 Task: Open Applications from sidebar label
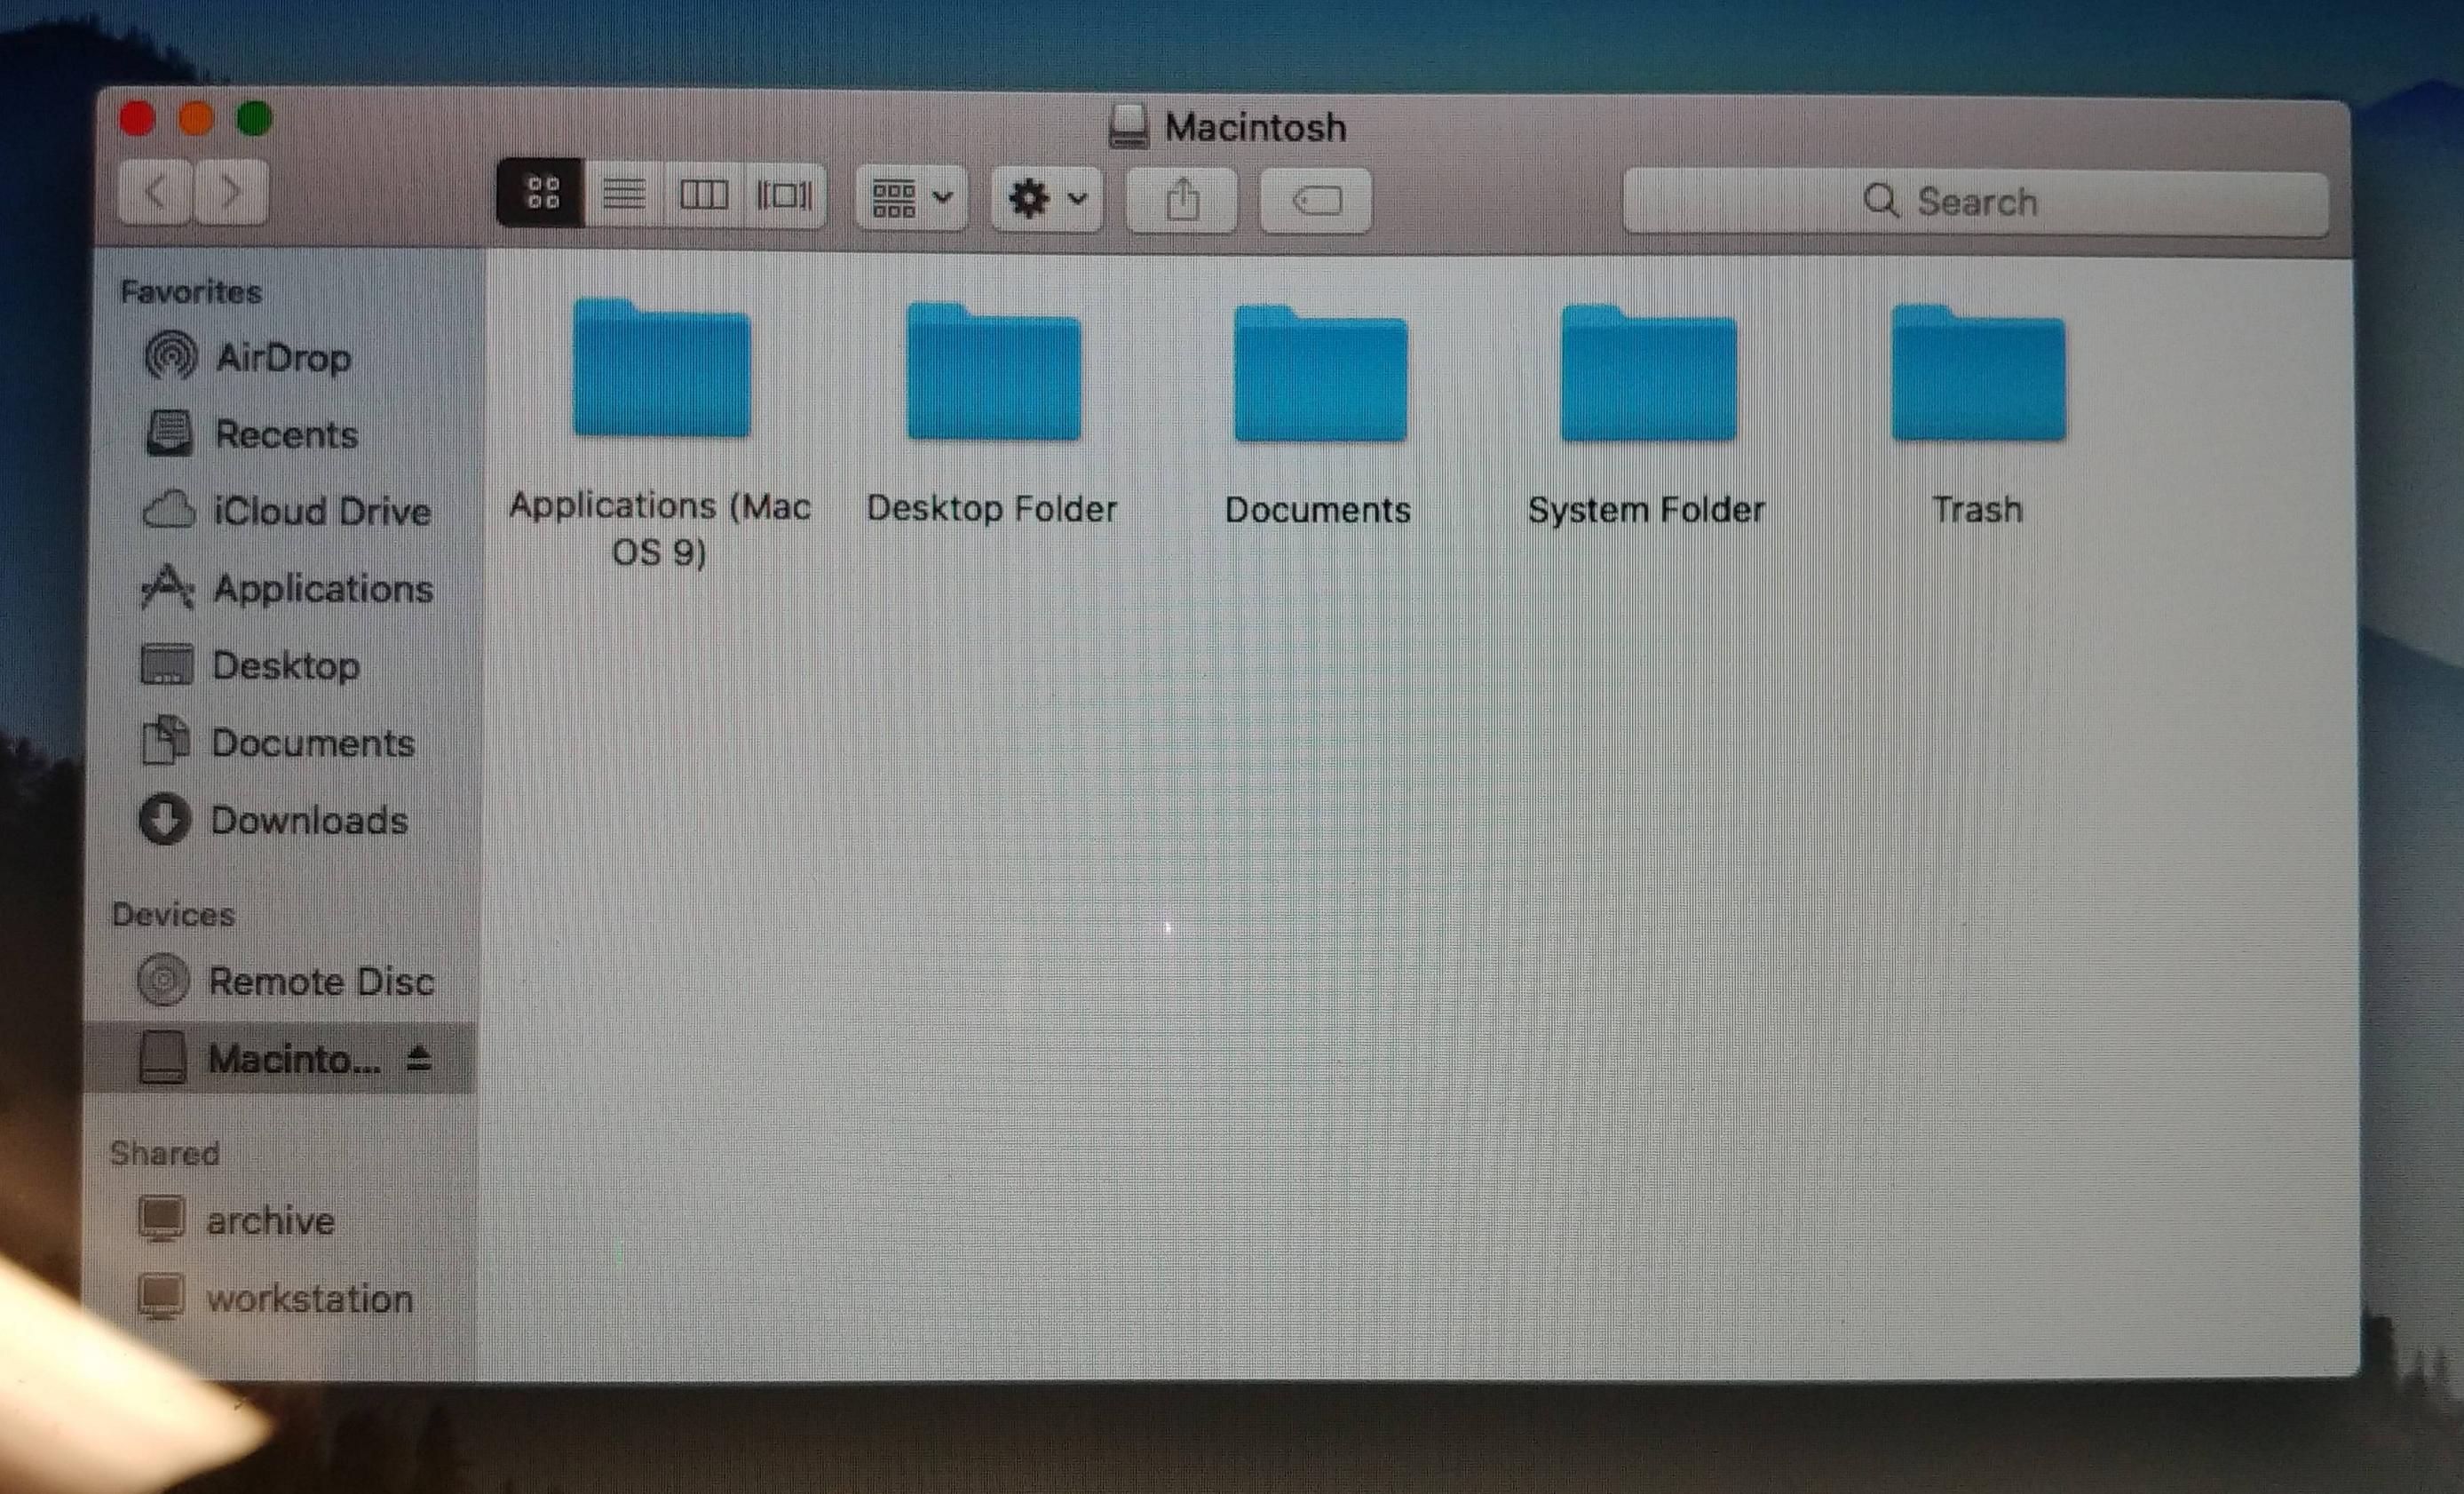tap(324, 590)
